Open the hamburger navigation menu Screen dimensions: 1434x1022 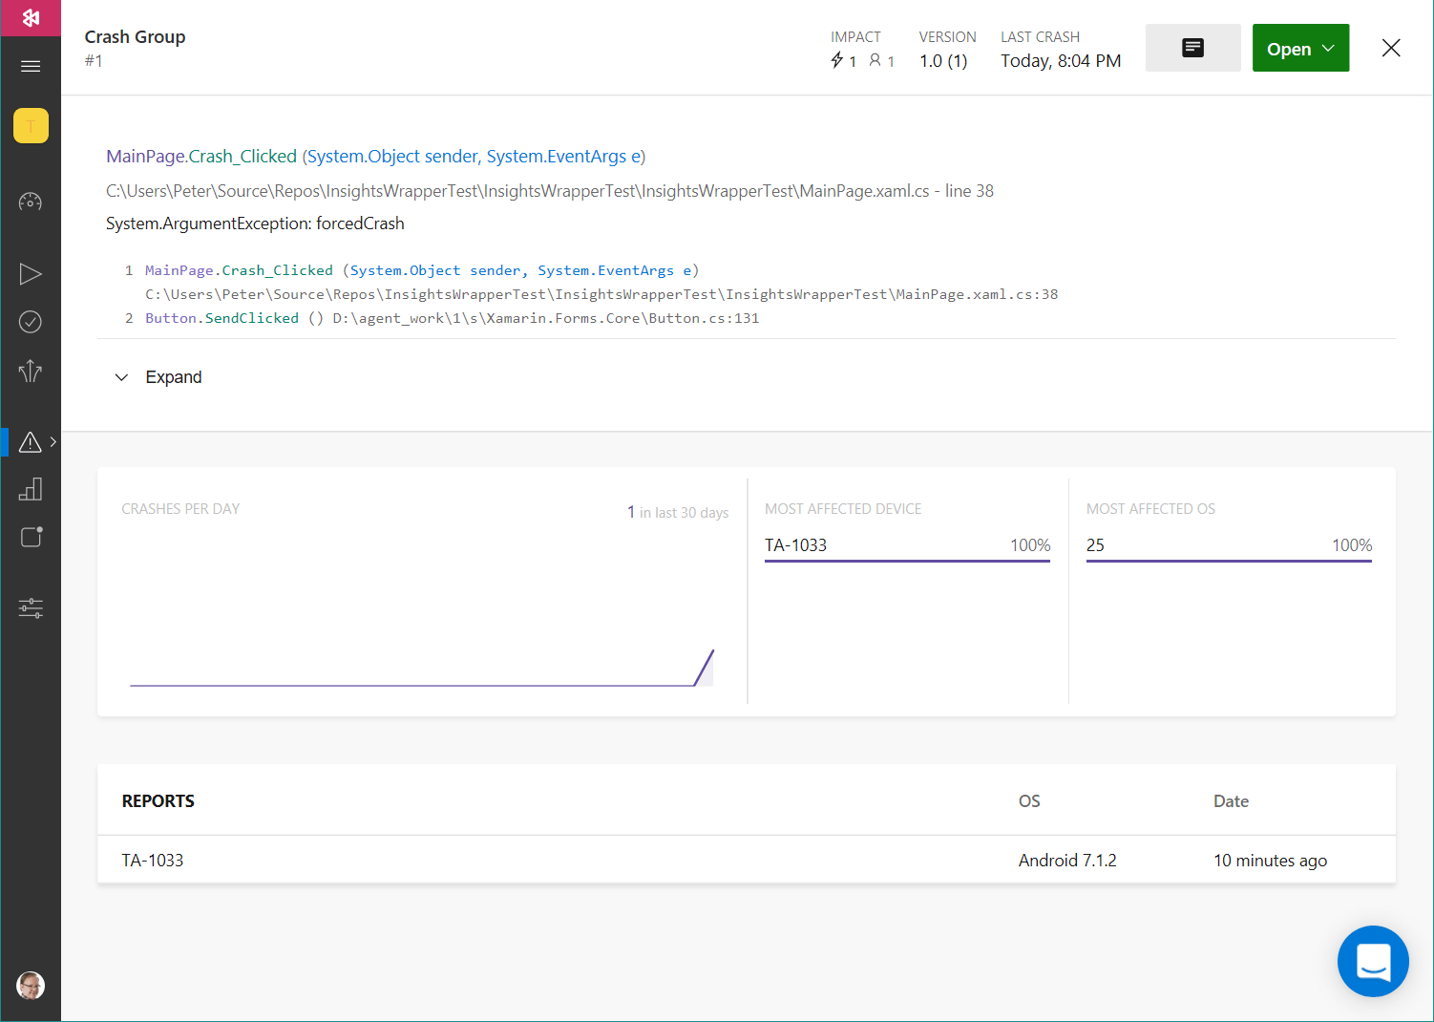(31, 66)
